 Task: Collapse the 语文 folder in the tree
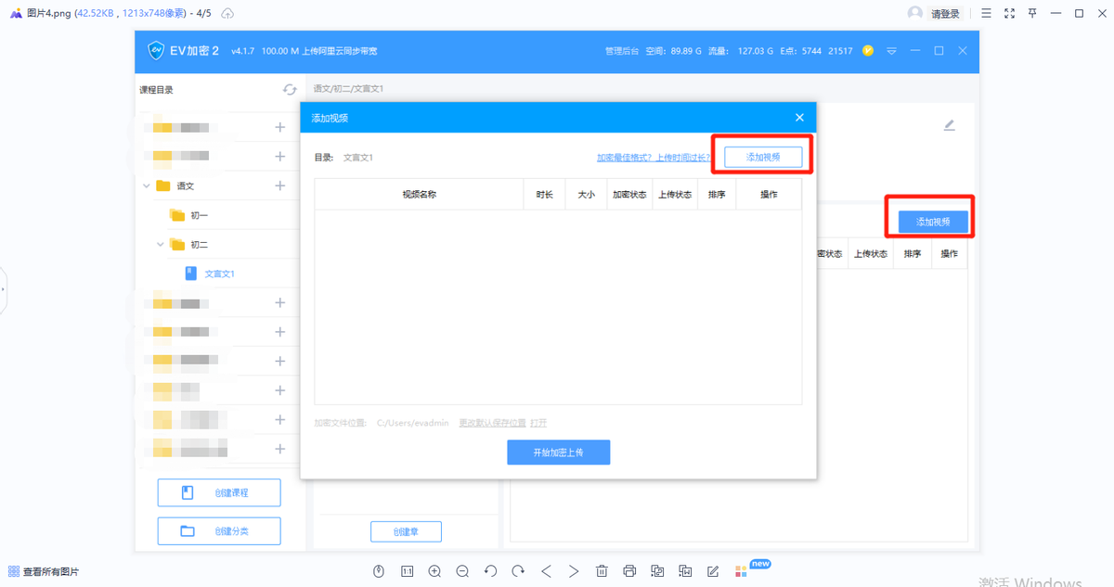click(x=146, y=185)
